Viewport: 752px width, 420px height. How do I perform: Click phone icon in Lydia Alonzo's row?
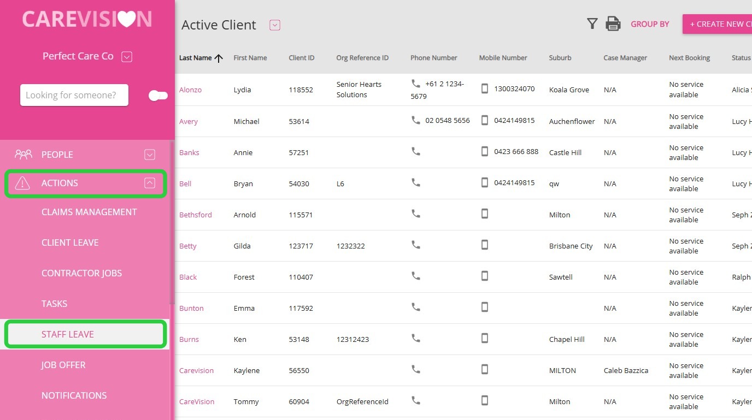pos(416,84)
